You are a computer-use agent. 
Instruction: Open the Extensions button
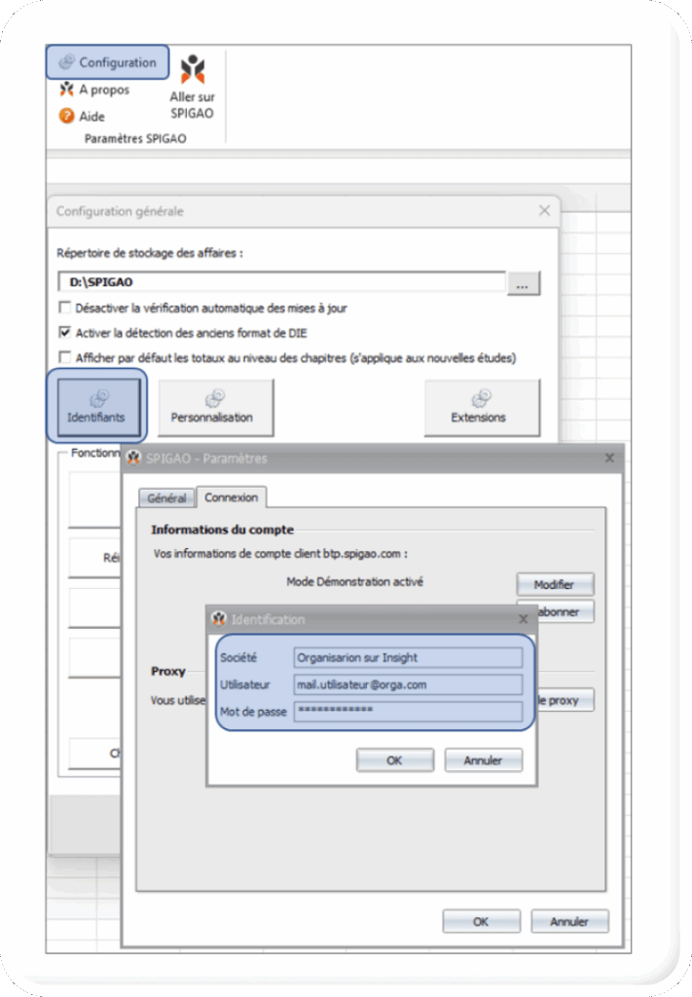(x=481, y=406)
